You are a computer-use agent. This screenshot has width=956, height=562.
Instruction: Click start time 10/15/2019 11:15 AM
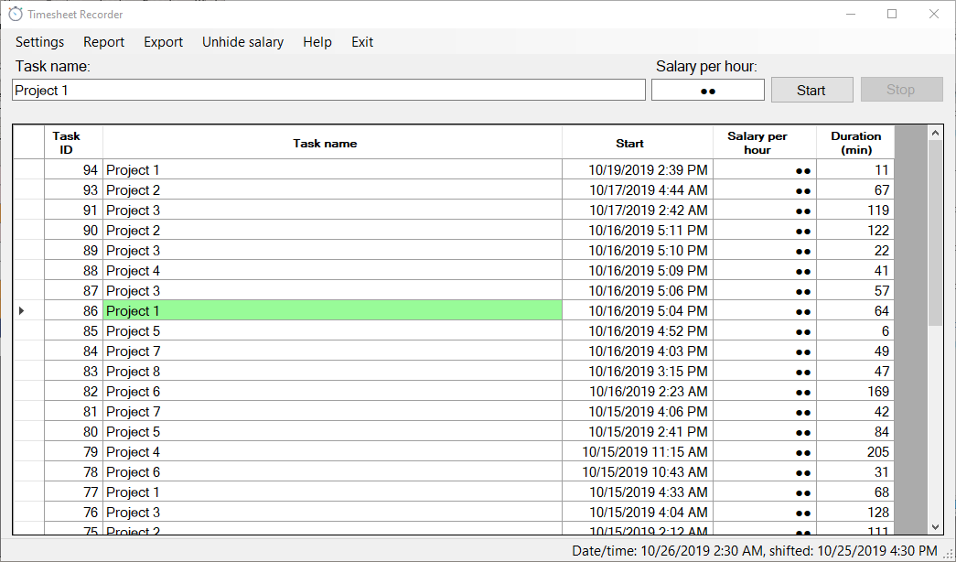tap(638, 451)
